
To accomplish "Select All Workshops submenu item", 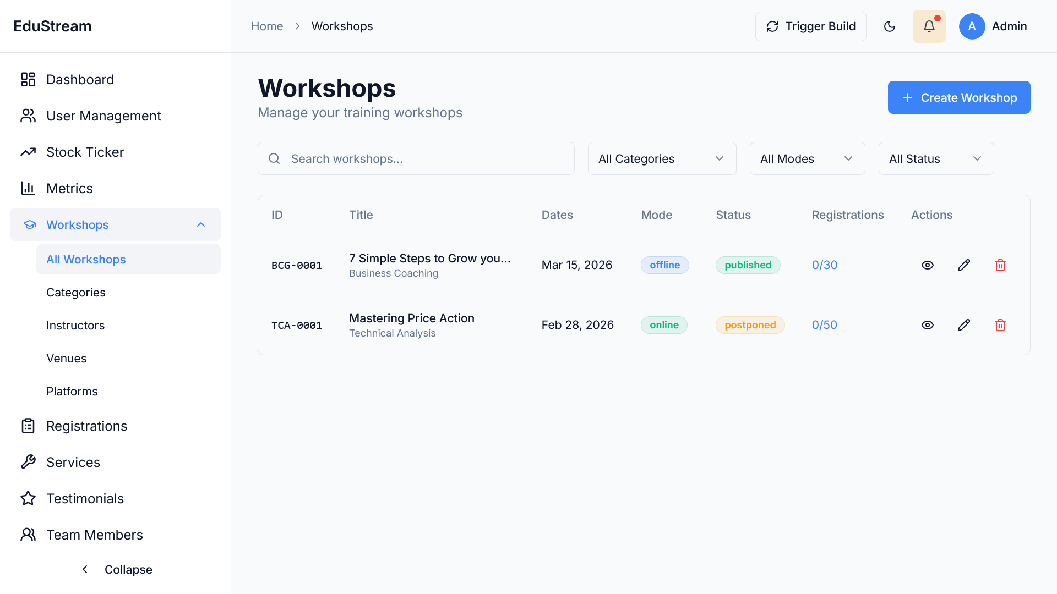I will click(x=128, y=259).
